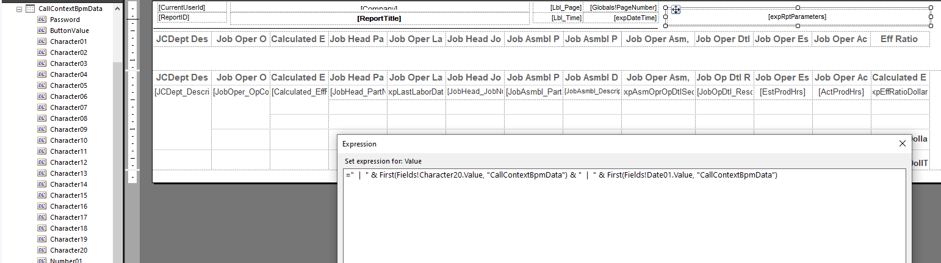This screenshot has height=263, width=941.
Task: Select the [JobAsmbl_Descrip data cell
Action: 592,92
